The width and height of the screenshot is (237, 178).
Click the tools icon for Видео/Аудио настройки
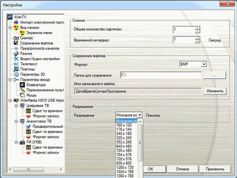pyautogui.click(x=16, y=59)
